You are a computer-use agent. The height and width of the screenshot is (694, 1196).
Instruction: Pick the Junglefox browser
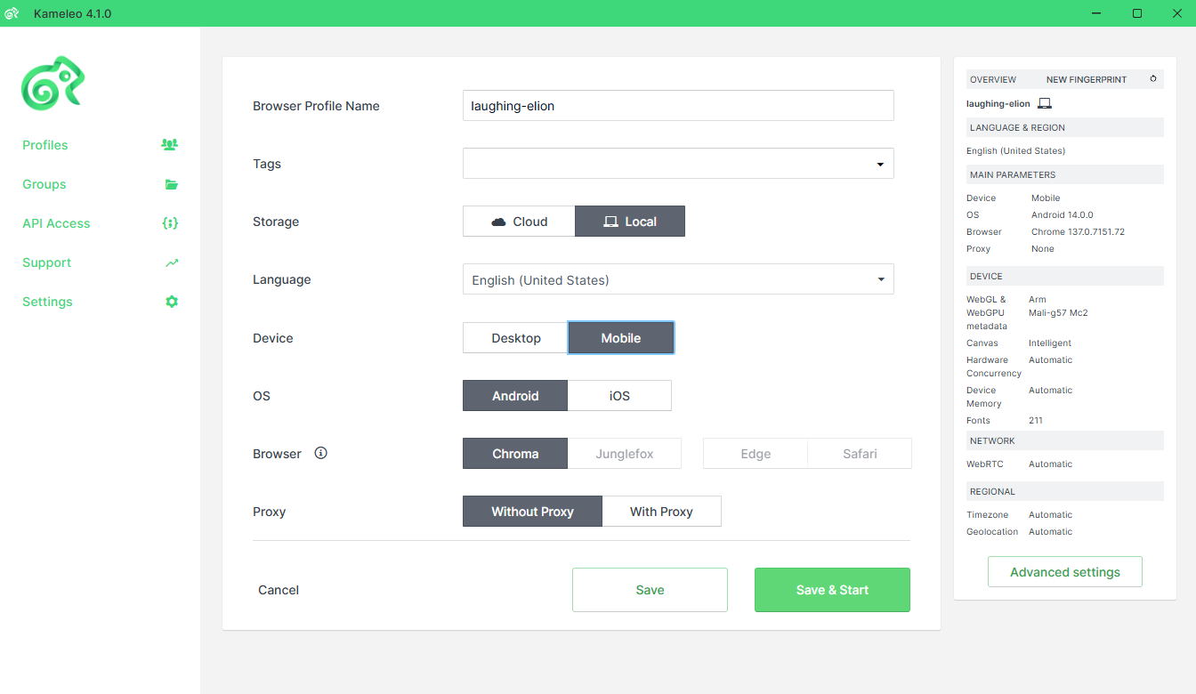pos(625,454)
